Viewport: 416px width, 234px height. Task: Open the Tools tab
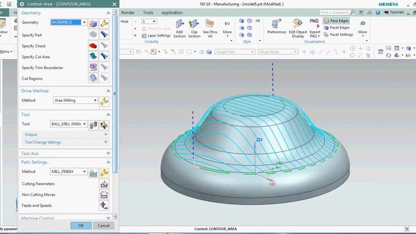click(x=148, y=12)
